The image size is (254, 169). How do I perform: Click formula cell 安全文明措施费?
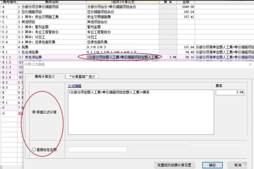(x=123, y=17)
